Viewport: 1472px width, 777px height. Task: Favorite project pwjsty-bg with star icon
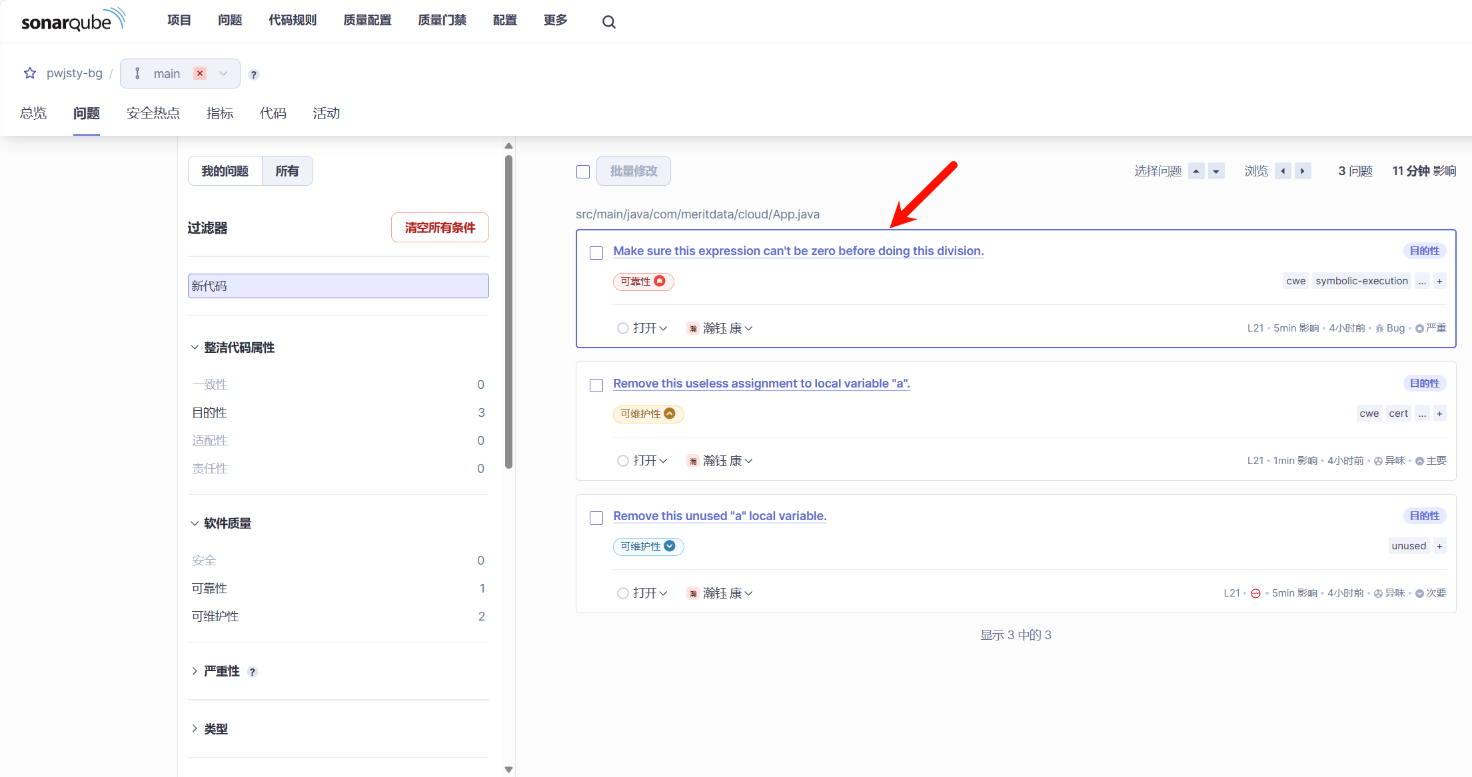30,73
